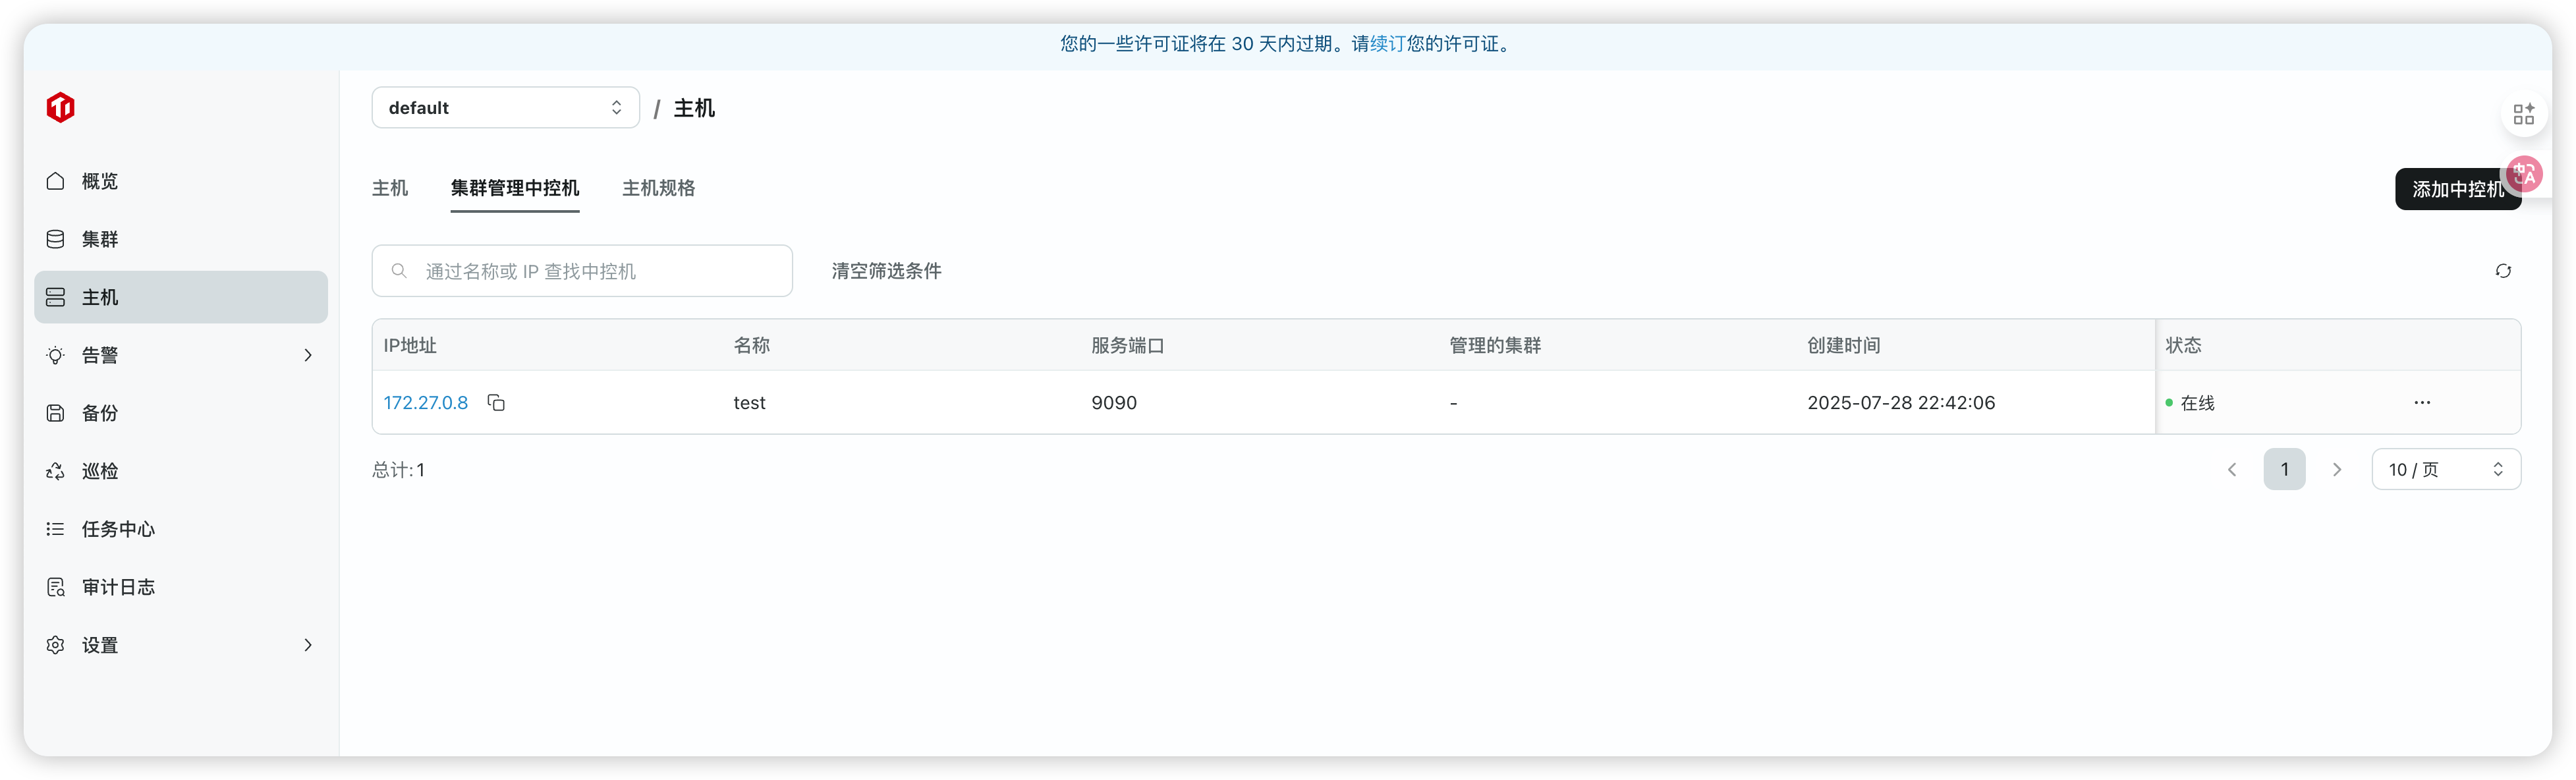View the 审计日志 audit logs
Image resolution: width=2576 pixels, height=780 pixels.
pos(117,586)
